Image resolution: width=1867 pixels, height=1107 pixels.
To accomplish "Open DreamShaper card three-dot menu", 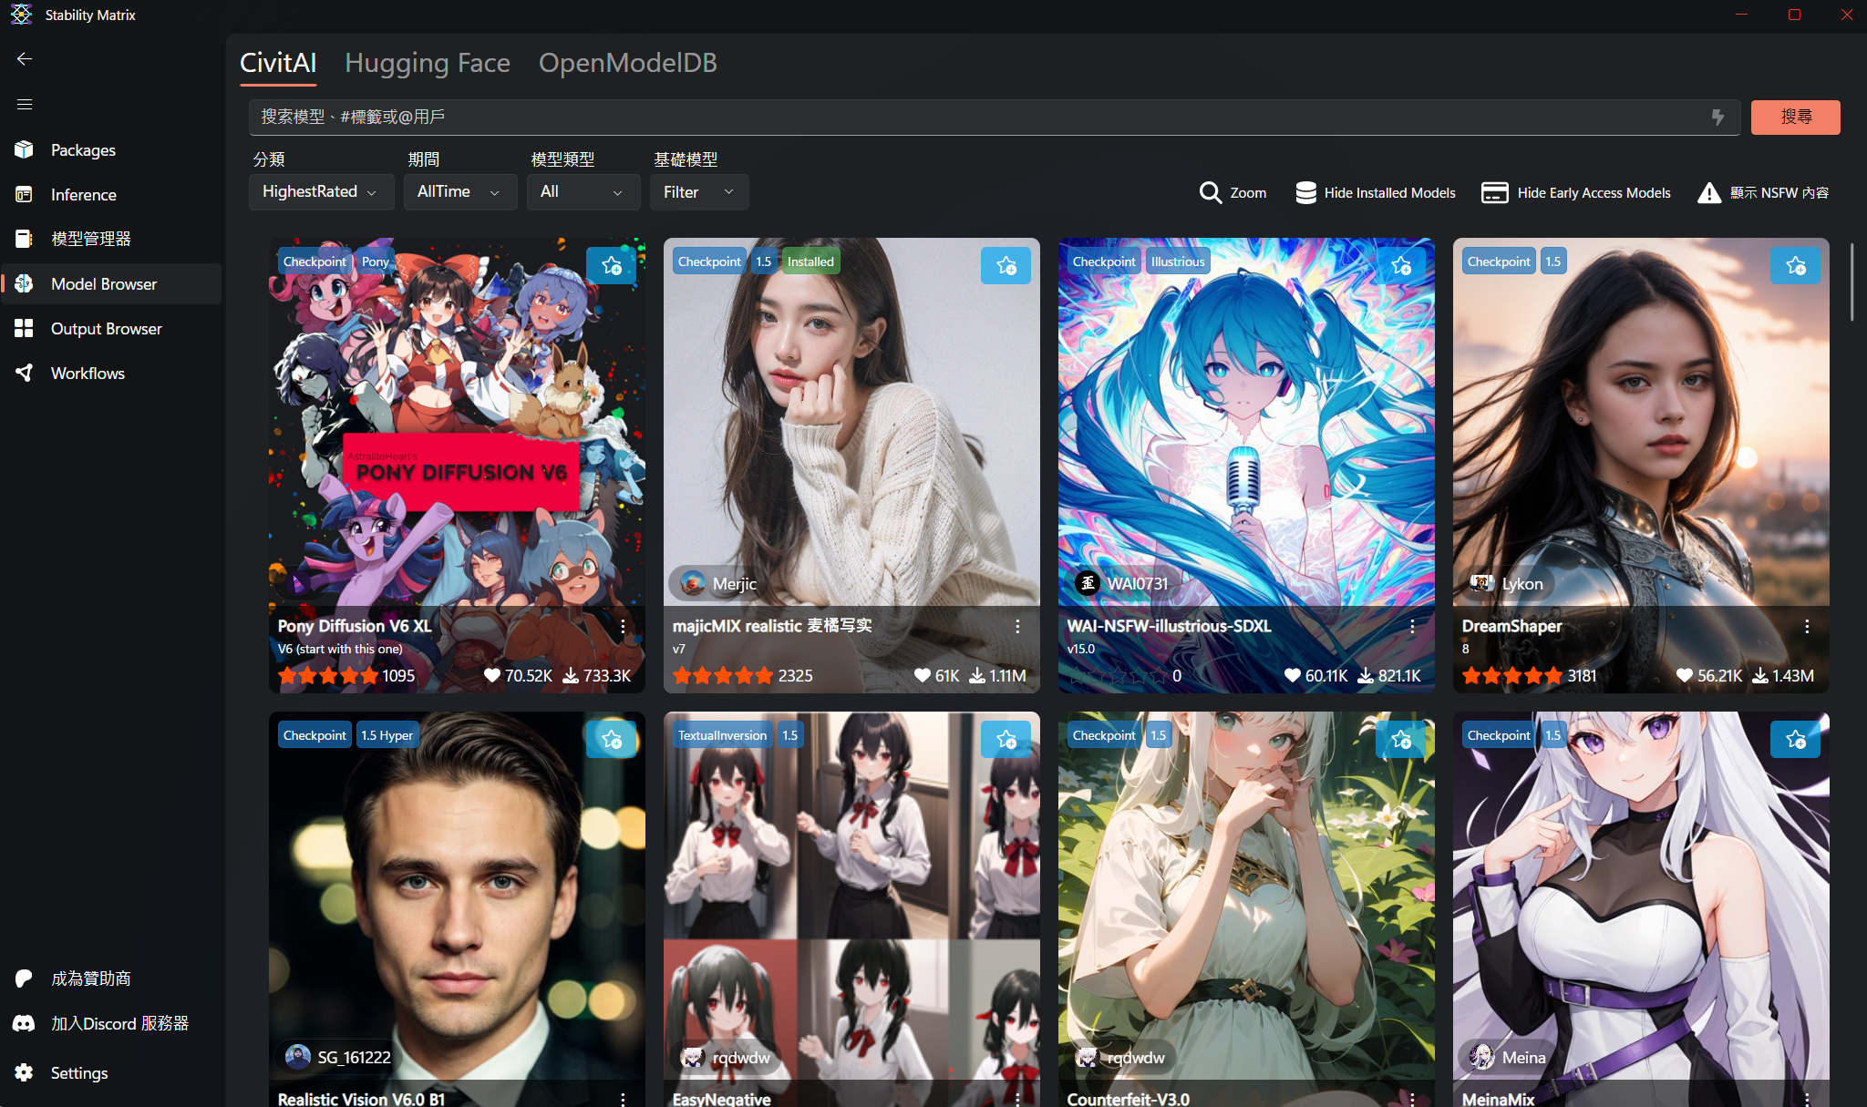I will click(x=1806, y=626).
